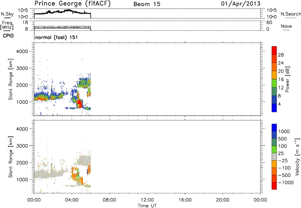The image size is (301, 208).
Task: Click the '12' tick on Power colorbar
Action: (281, 88)
